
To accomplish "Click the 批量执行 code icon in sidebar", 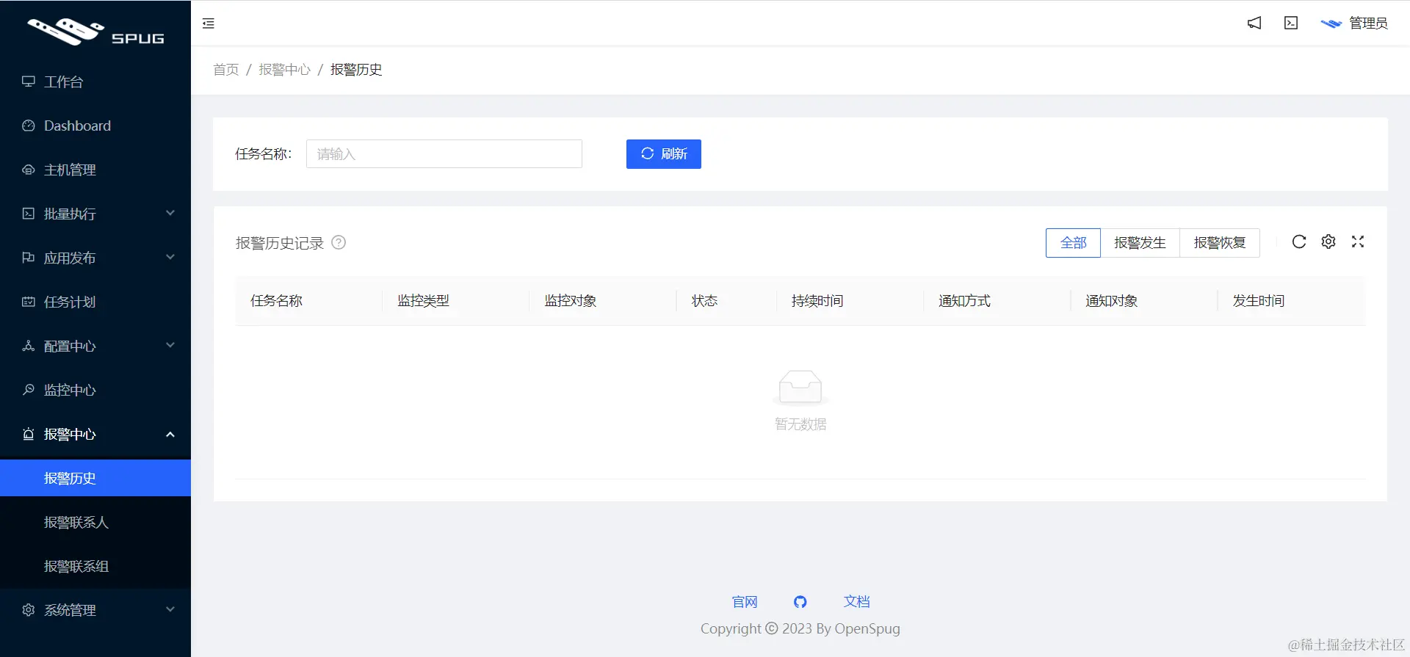I will (x=29, y=214).
